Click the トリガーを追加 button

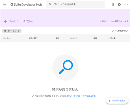(x=117, y=101)
